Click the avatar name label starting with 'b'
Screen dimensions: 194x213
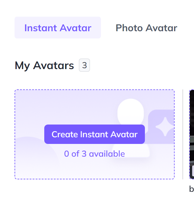[191, 189]
